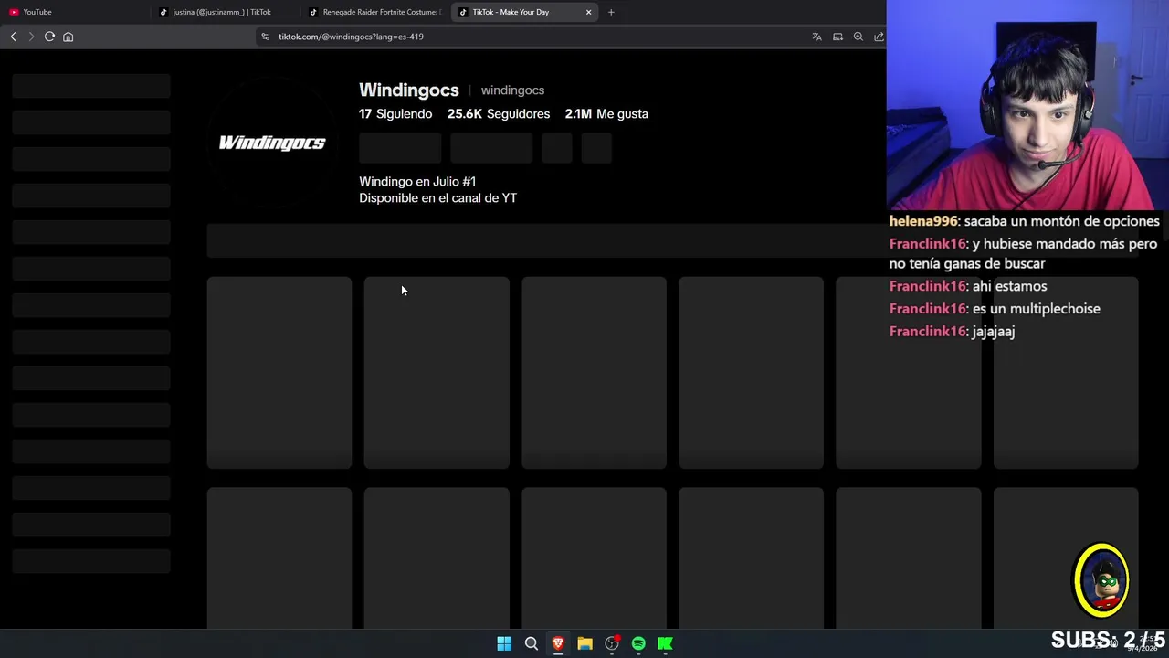1169x658 pixels.
Task: Reload the TikTok page
Action: pyautogui.click(x=49, y=37)
